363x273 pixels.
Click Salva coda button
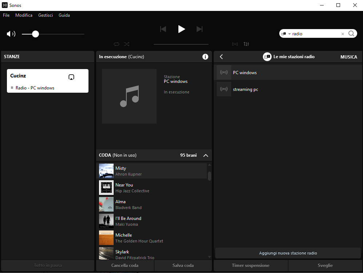(183, 265)
